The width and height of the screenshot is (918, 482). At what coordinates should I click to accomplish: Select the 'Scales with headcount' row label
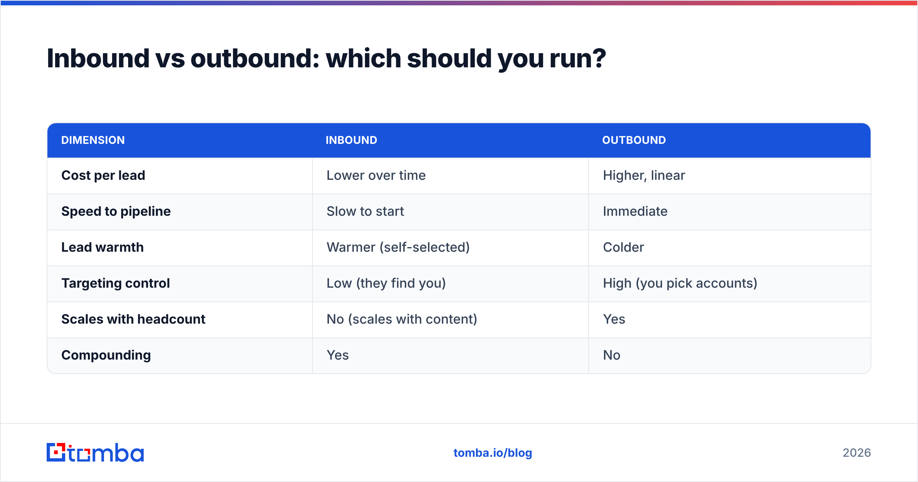point(133,319)
